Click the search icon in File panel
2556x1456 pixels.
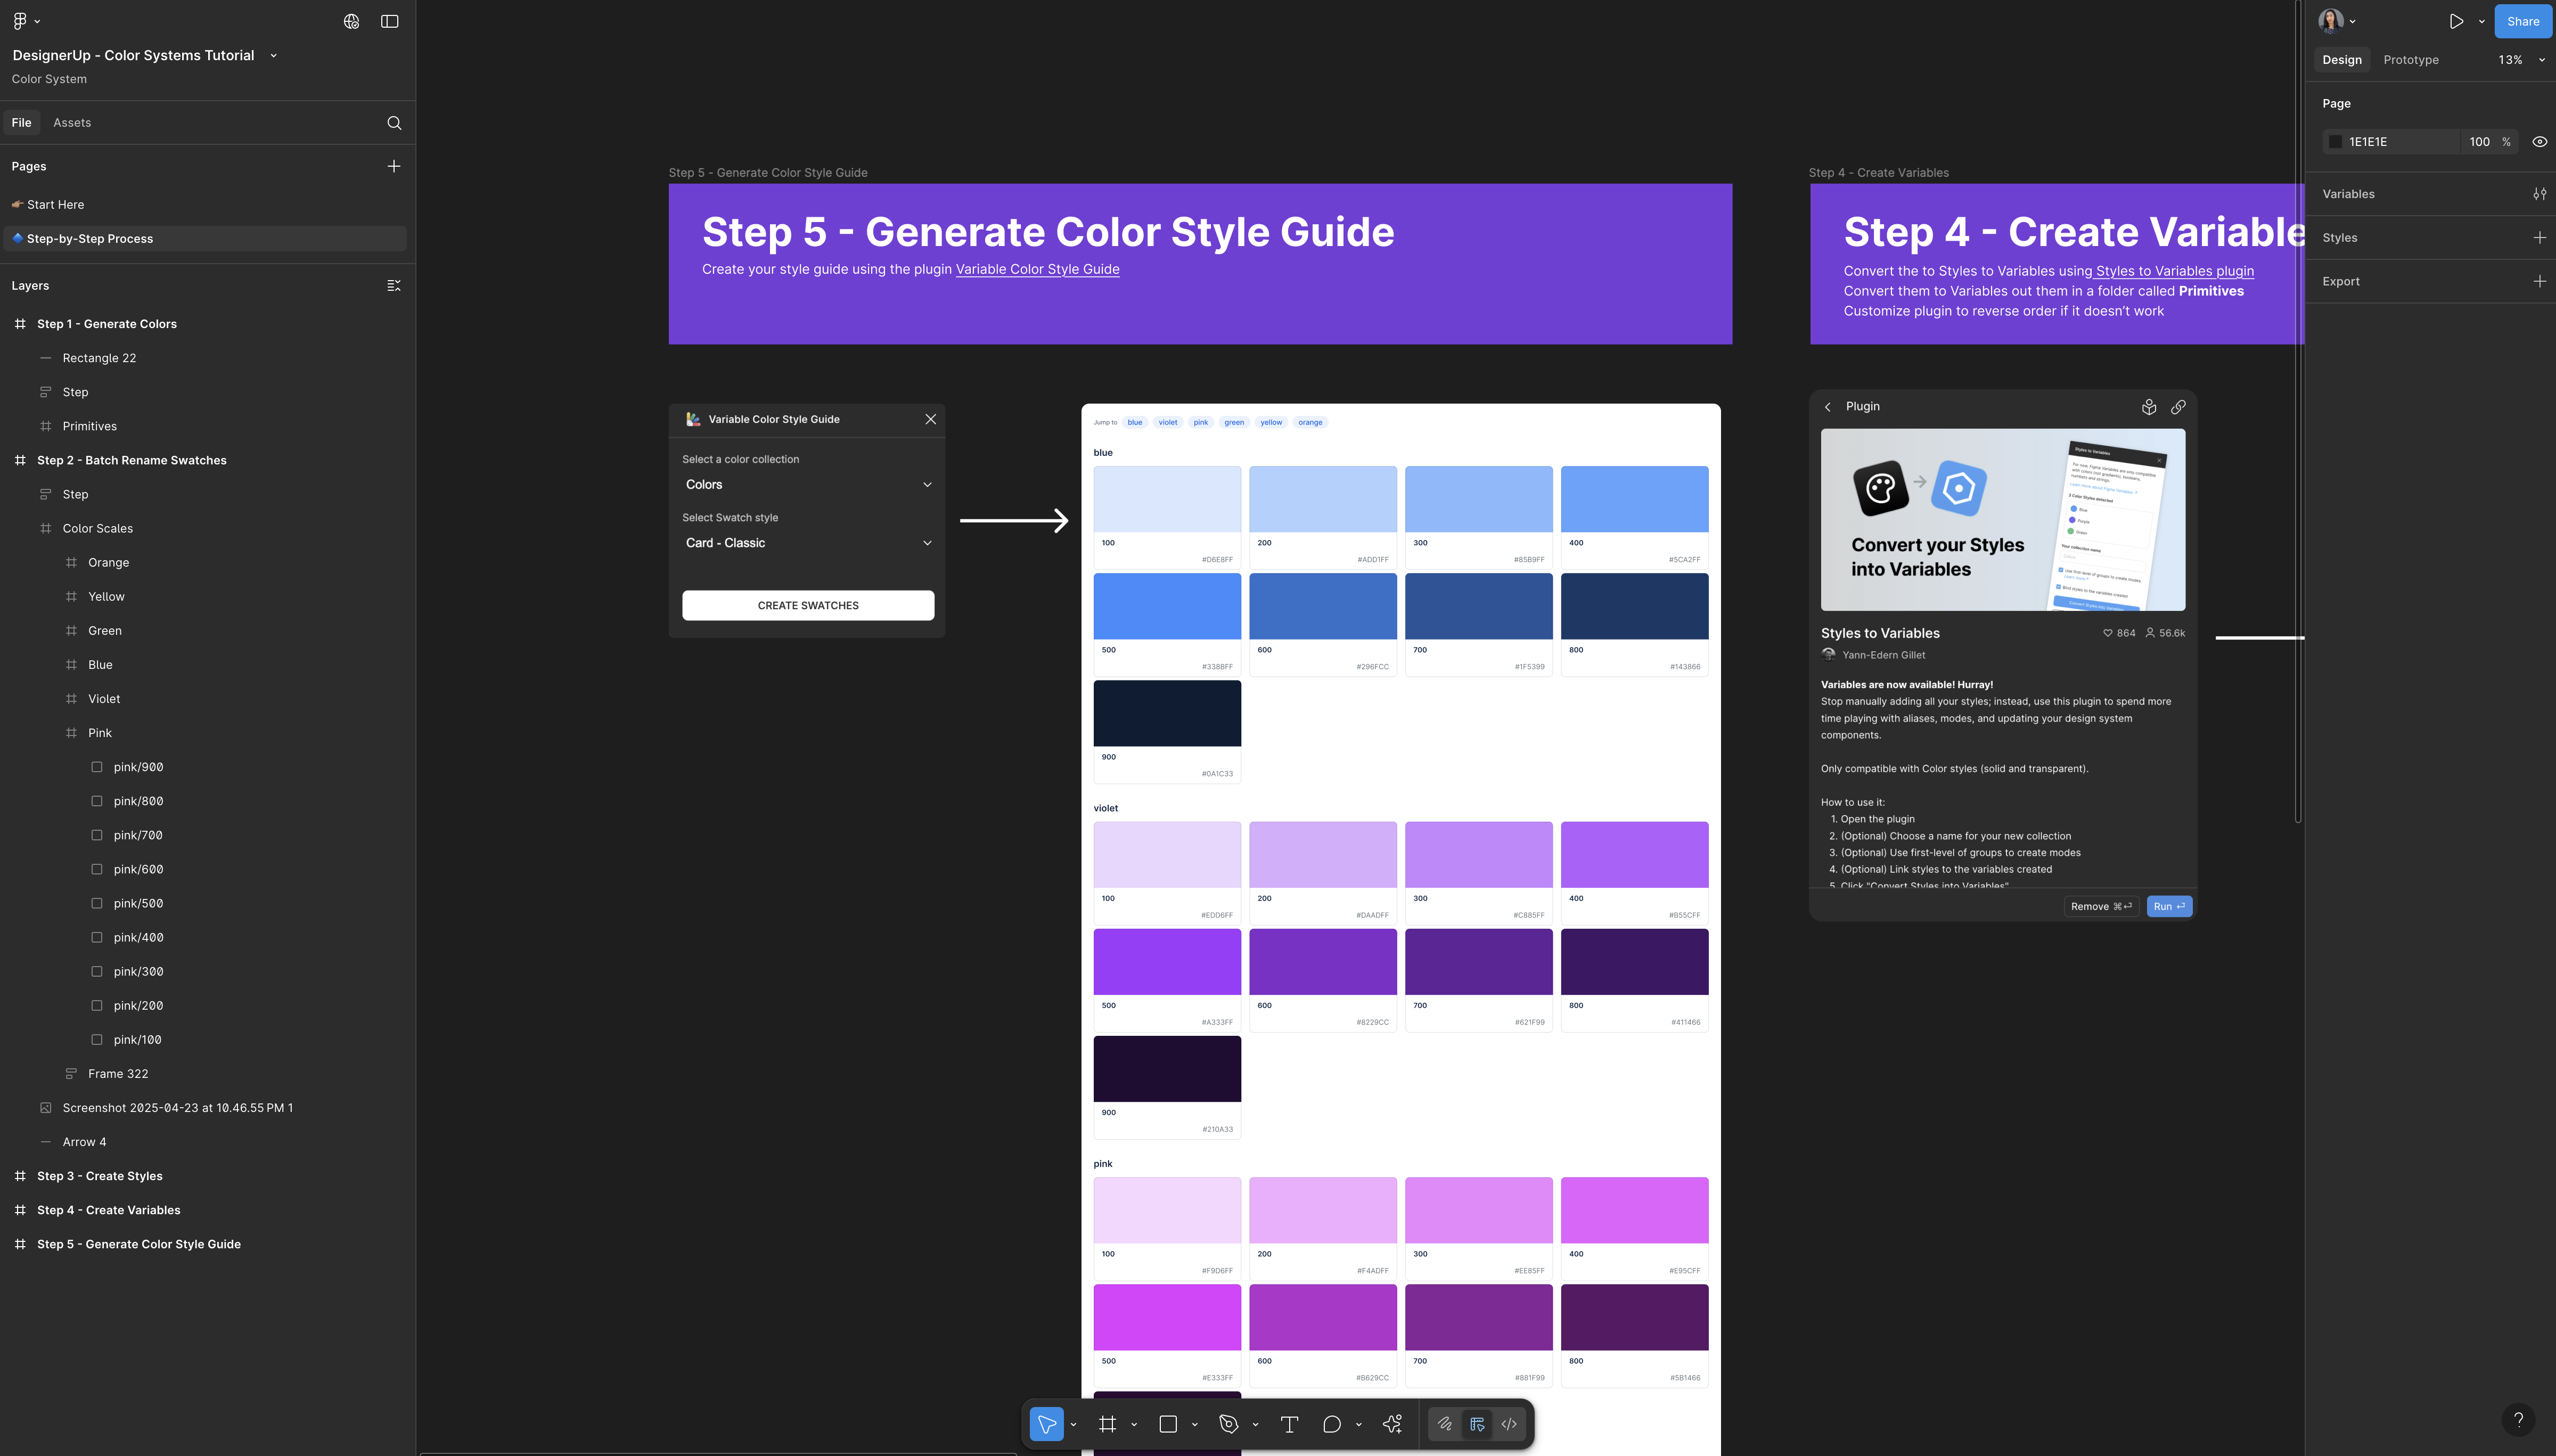[x=394, y=123]
